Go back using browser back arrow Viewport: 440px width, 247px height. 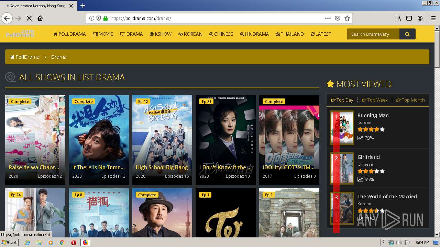7,18
